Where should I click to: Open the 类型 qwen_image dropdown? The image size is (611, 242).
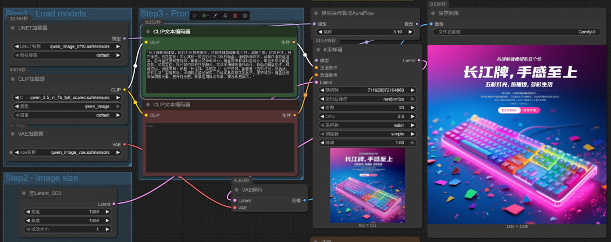click(x=67, y=106)
